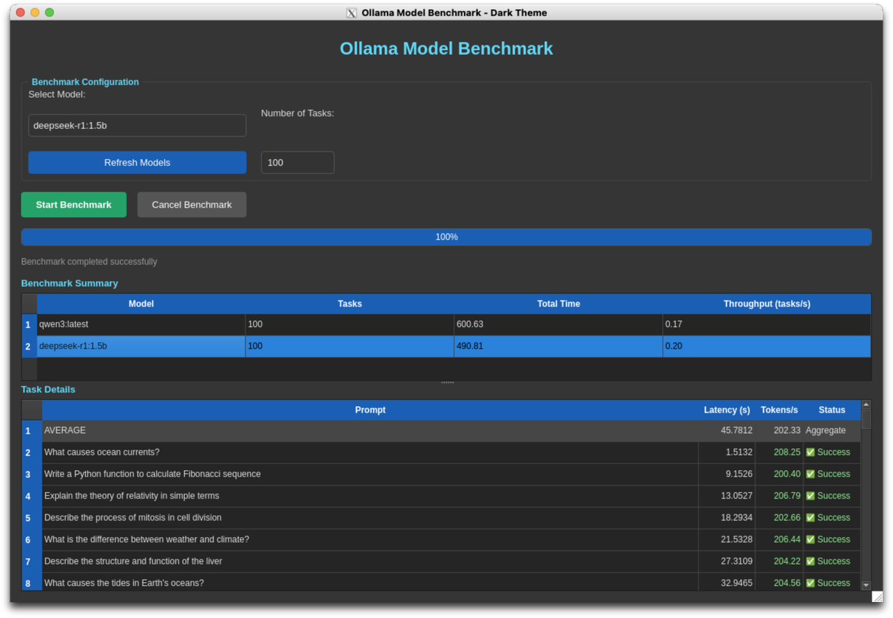The height and width of the screenshot is (618, 893).
Task: Open the Select Model dropdown field
Action: [137, 126]
